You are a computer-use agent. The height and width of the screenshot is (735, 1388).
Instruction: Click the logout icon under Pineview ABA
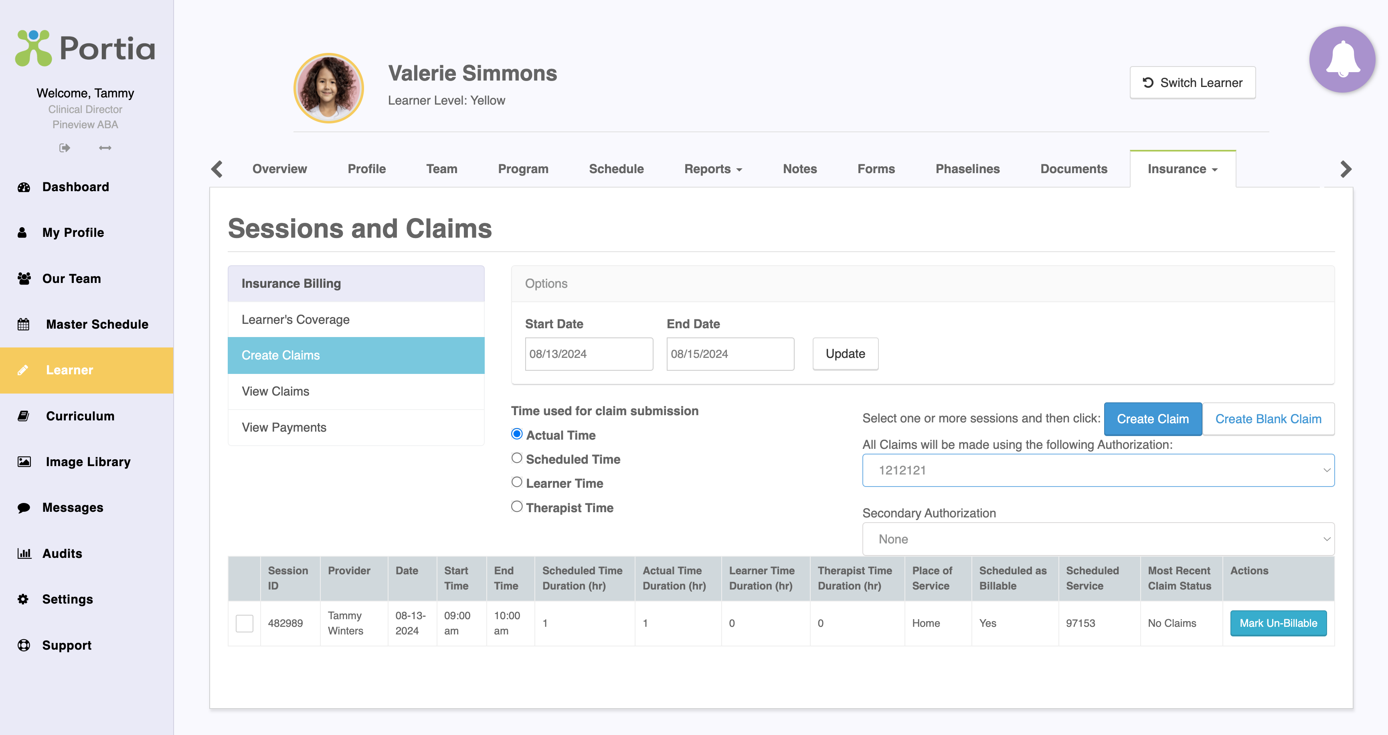(x=65, y=147)
